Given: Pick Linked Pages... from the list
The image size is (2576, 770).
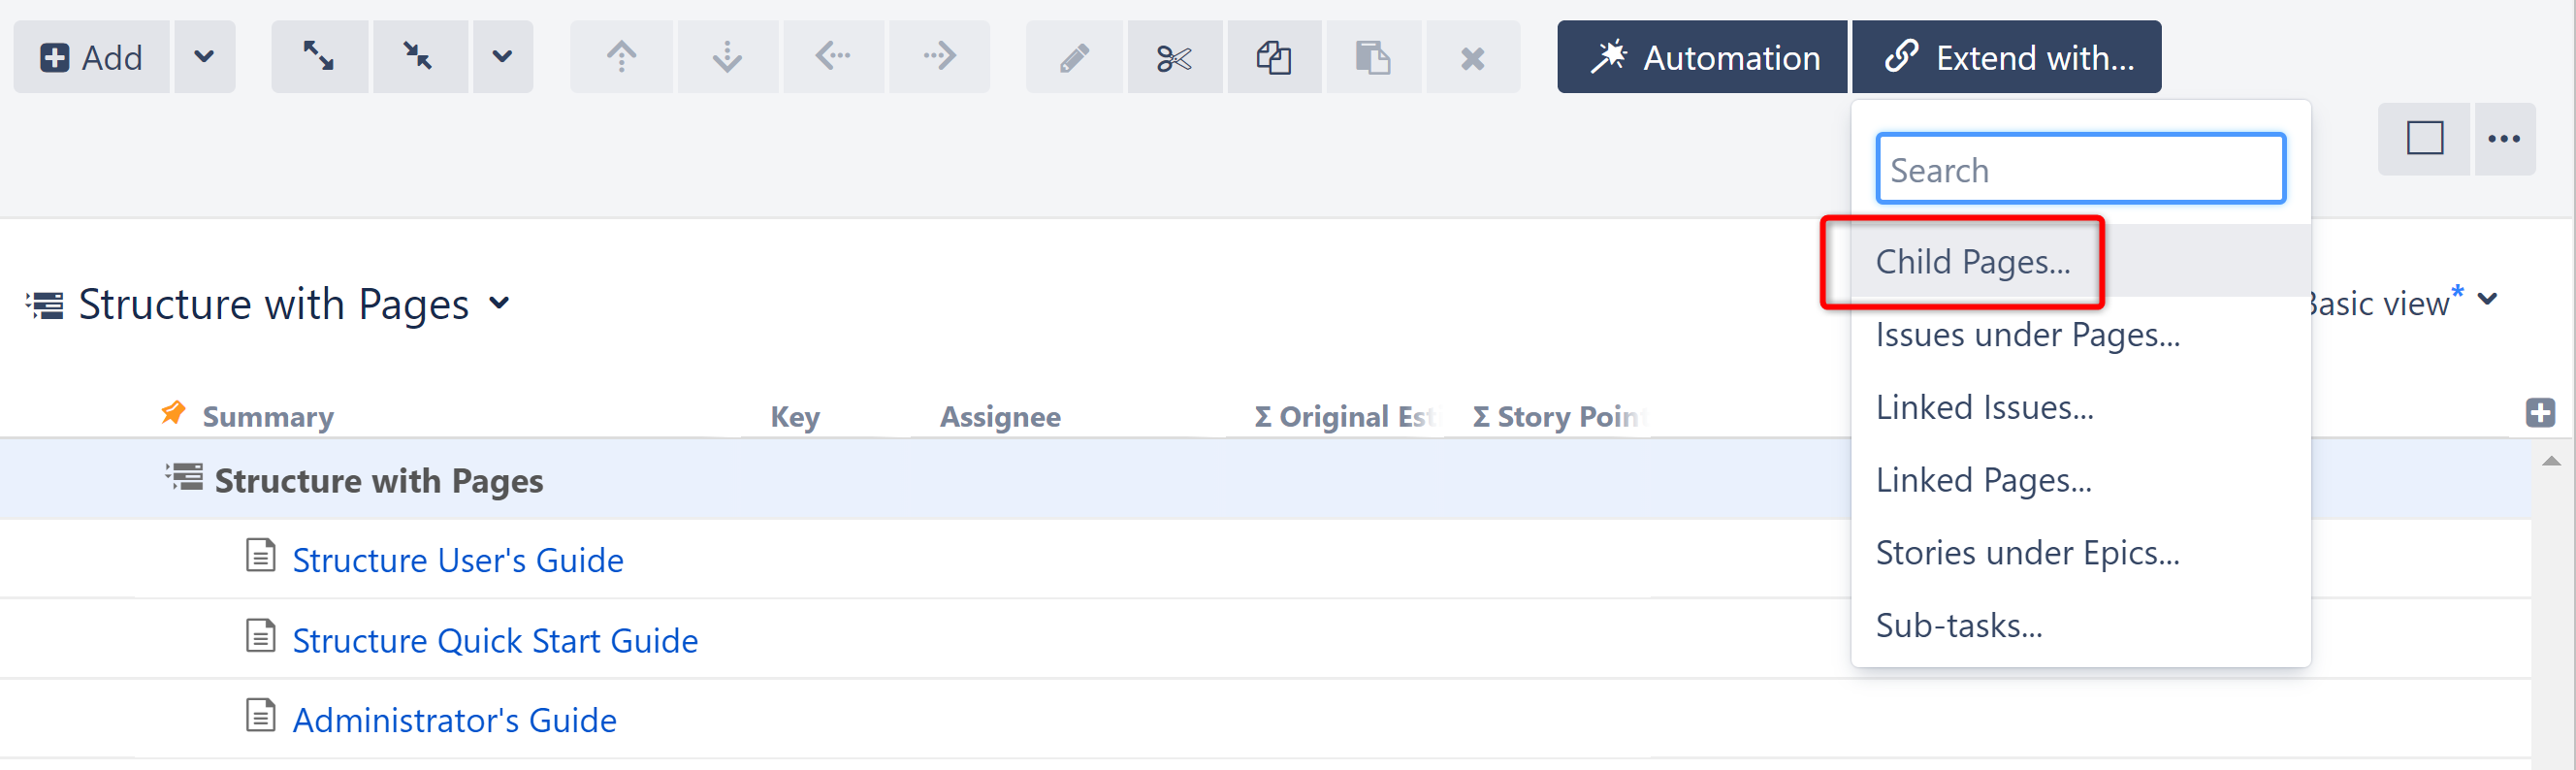Looking at the screenshot, I should click(2080, 480).
